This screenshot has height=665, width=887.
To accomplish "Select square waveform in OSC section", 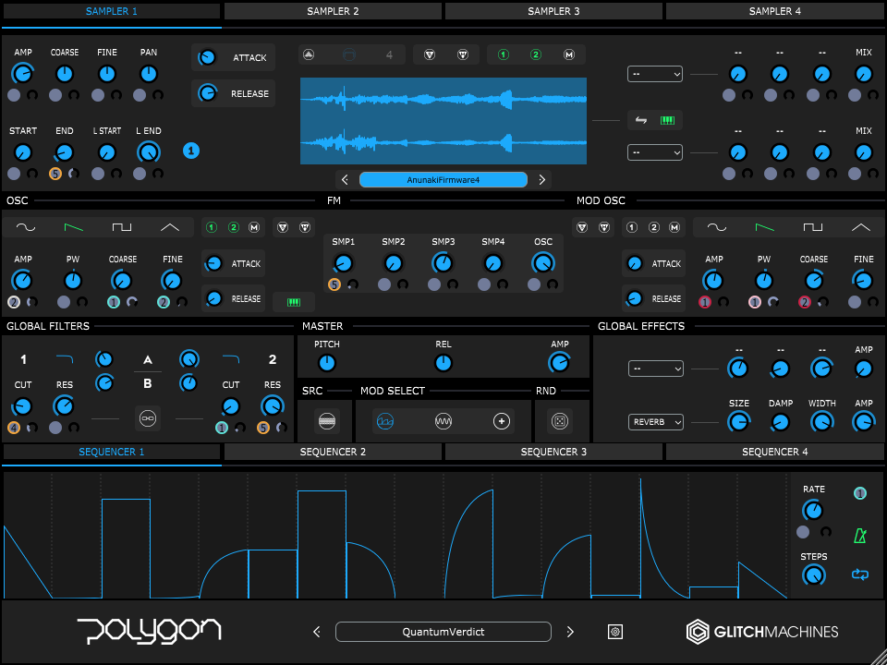I will (x=122, y=227).
